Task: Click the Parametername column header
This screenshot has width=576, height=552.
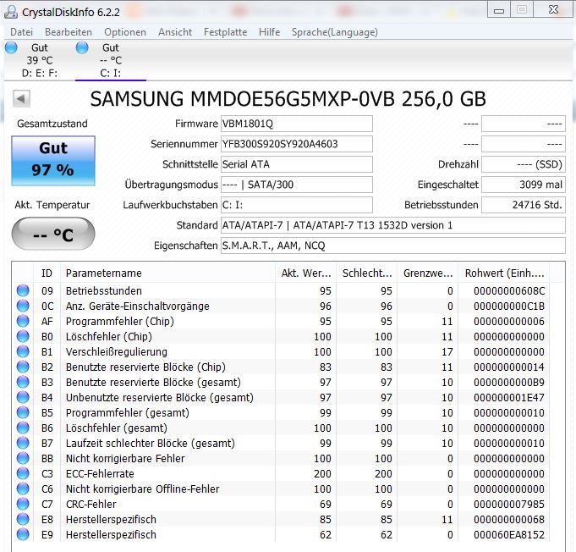Action: click(x=167, y=273)
